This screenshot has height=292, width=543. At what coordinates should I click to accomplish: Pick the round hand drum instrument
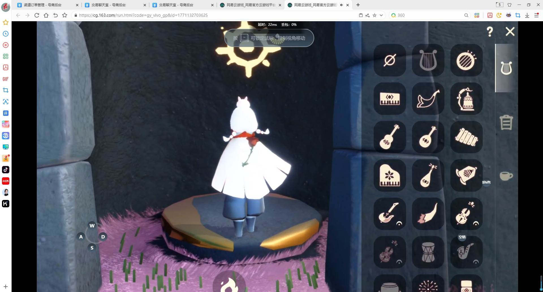point(466,60)
